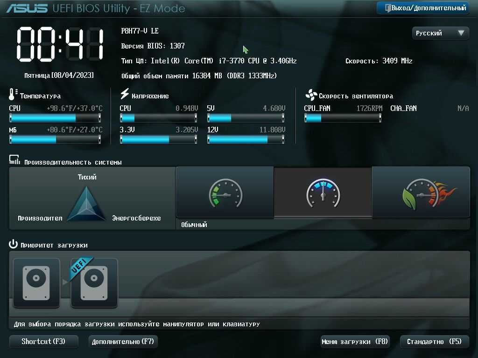Viewport: 478px width, 358px height.
Task: Open Меню загрузки (F8) boot menu
Action: coord(355,342)
